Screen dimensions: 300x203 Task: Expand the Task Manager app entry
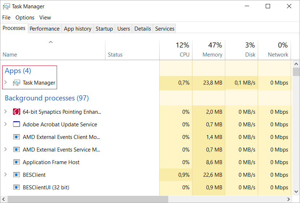5,83
